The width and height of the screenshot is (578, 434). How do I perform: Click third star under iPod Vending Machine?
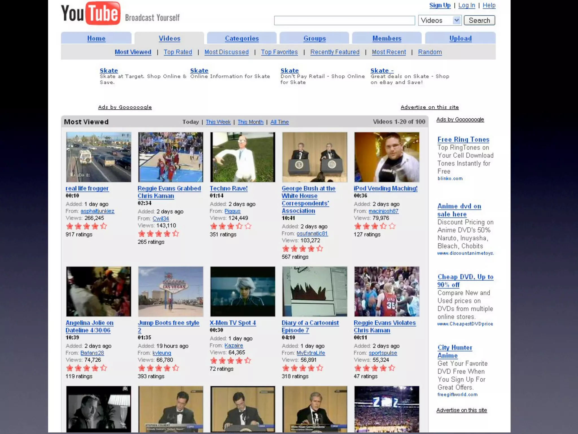375,226
